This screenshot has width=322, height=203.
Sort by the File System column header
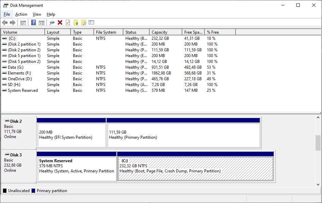tap(108, 32)
